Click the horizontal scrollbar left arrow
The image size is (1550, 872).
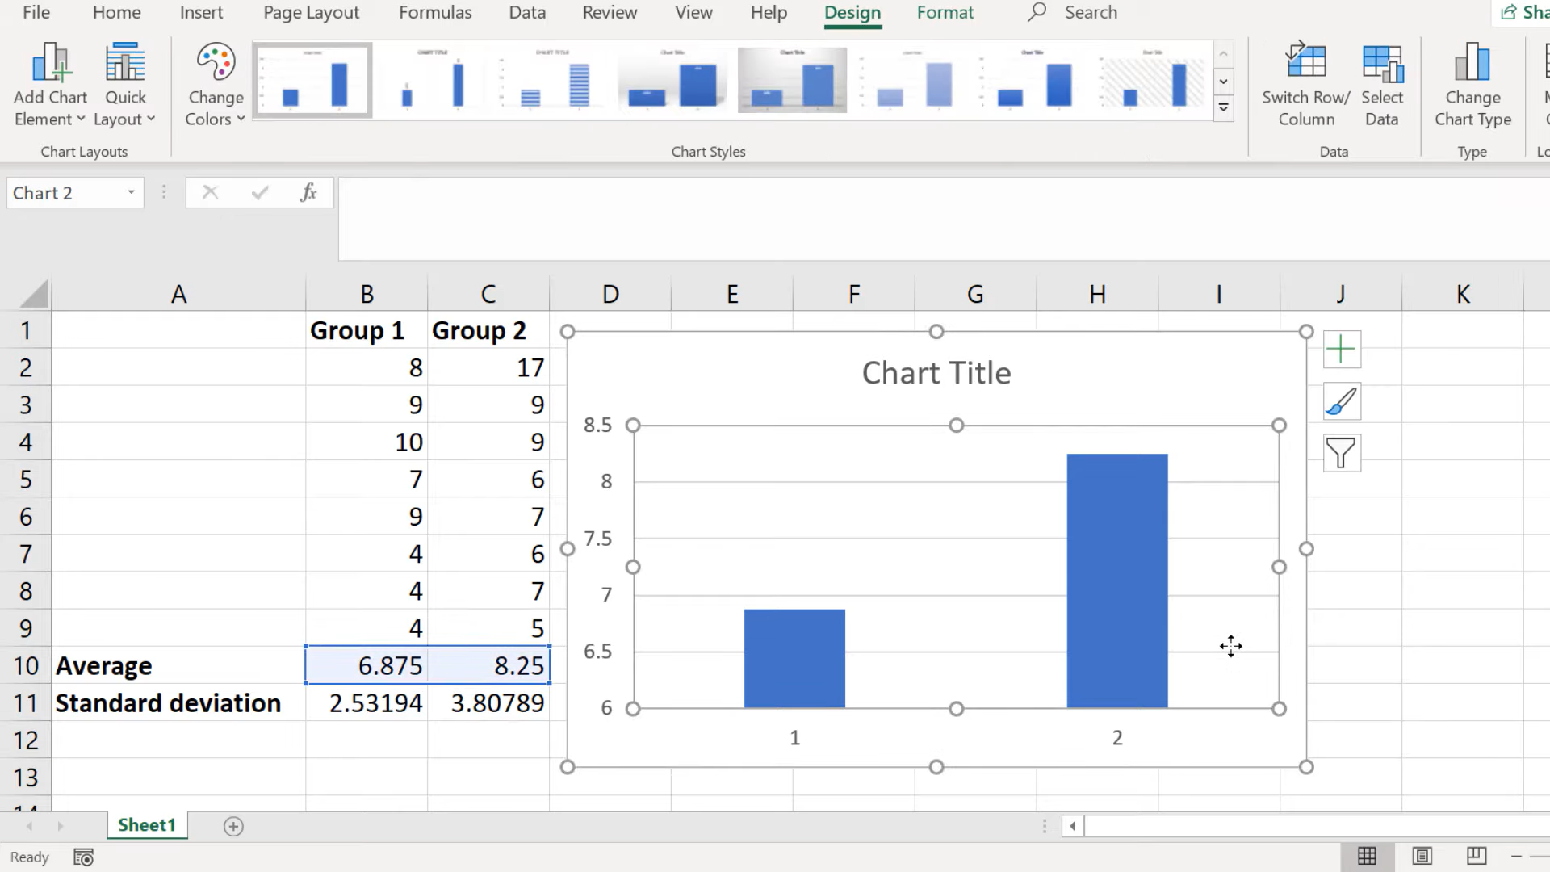1072,826
